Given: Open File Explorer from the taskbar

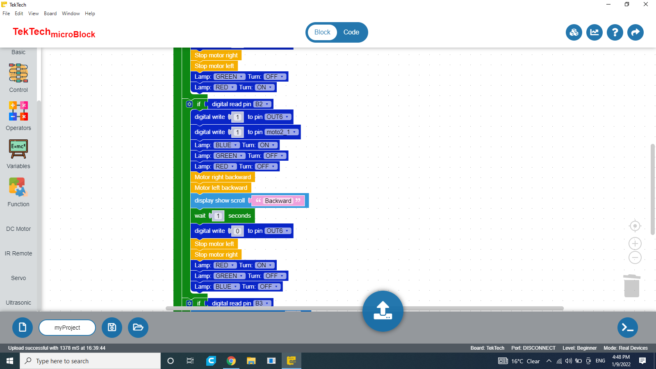Looking at the screenshot, I should (x=251, y=361).
